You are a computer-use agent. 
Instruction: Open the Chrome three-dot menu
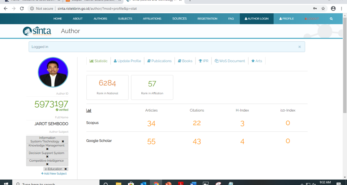342,8
